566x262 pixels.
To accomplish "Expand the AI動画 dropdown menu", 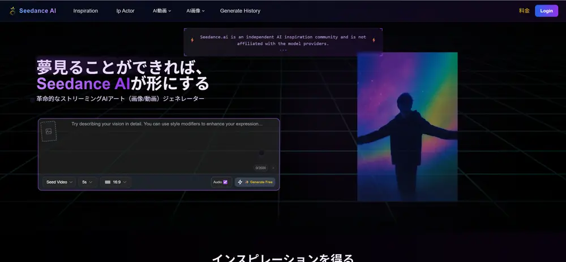I will click(x=162, y=11).
